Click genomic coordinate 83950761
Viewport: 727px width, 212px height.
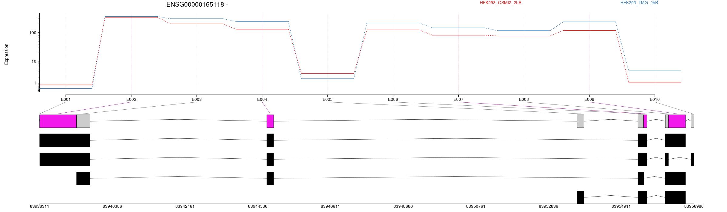click(476, 207)
